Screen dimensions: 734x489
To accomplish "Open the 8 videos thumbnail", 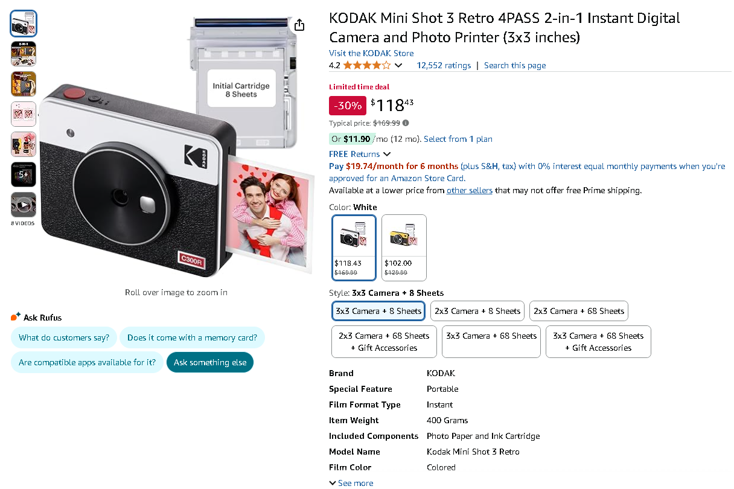I will [x=24, y=205].
